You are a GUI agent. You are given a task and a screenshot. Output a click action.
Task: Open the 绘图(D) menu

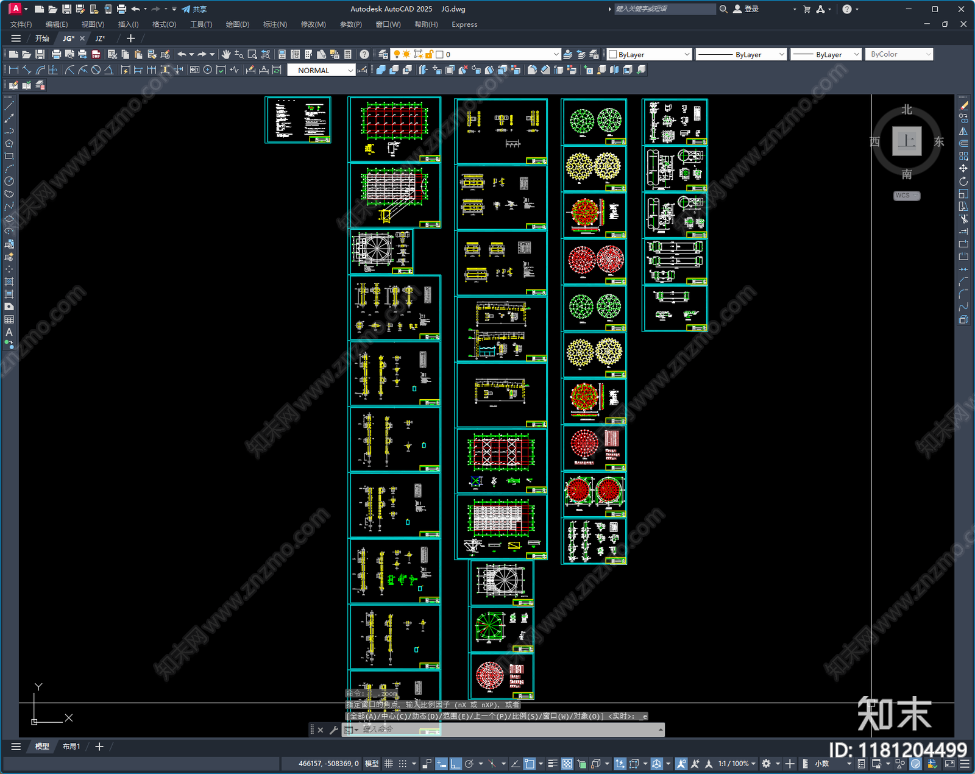pos(238,24)
